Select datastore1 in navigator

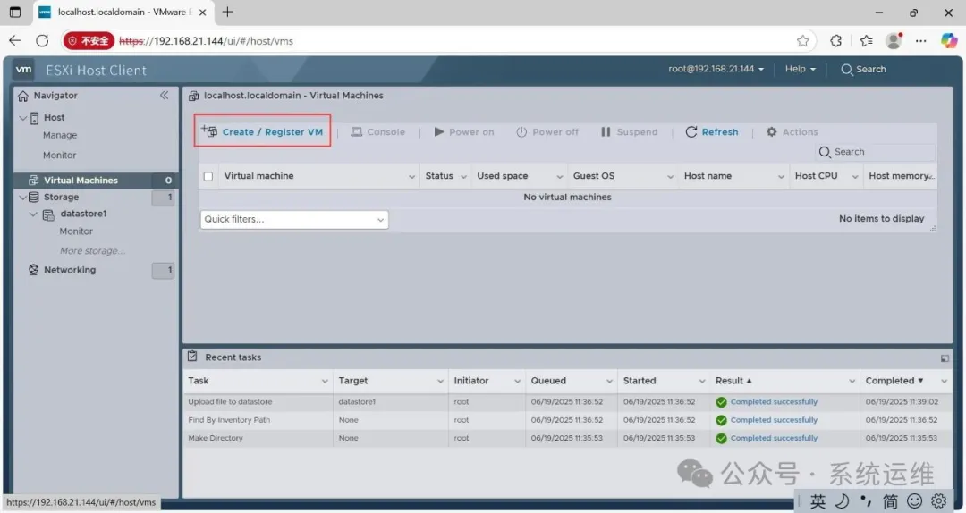pyautogui.click(x=83, y=214)
